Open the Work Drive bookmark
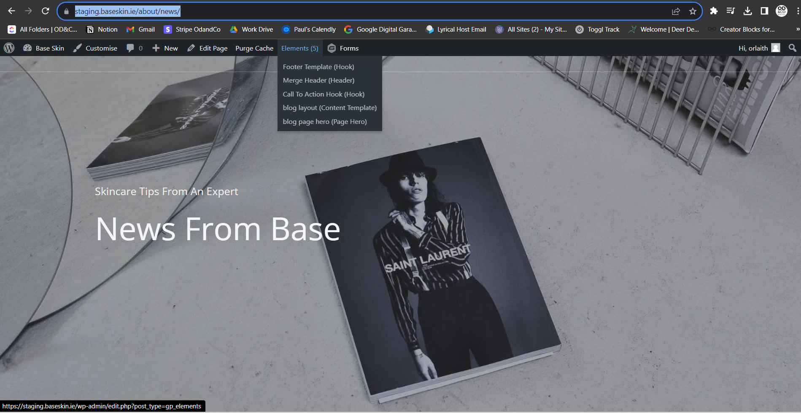This screenshot has width=801, height=413. tap(251, 29)
